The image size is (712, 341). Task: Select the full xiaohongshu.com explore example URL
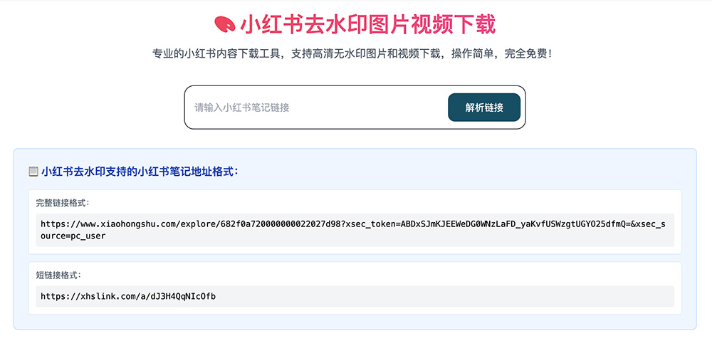point(354,230)
